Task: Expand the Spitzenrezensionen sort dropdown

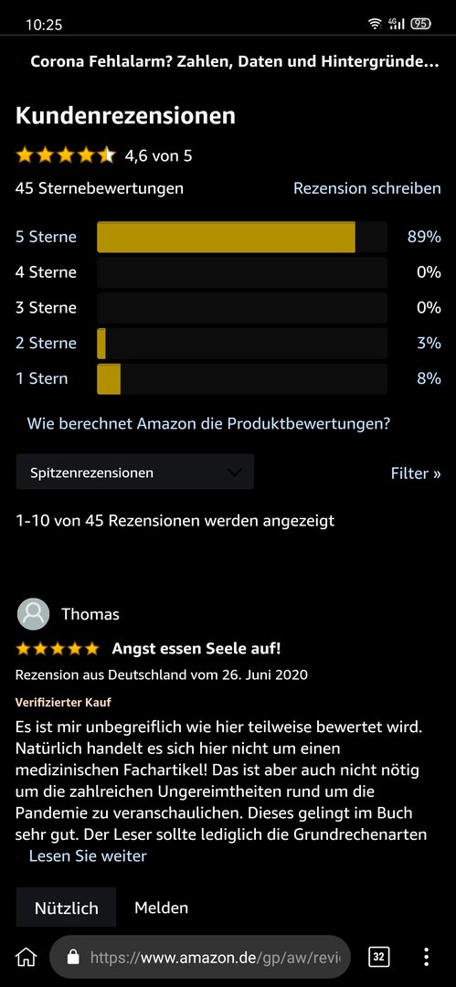Action: pos(134,472)
